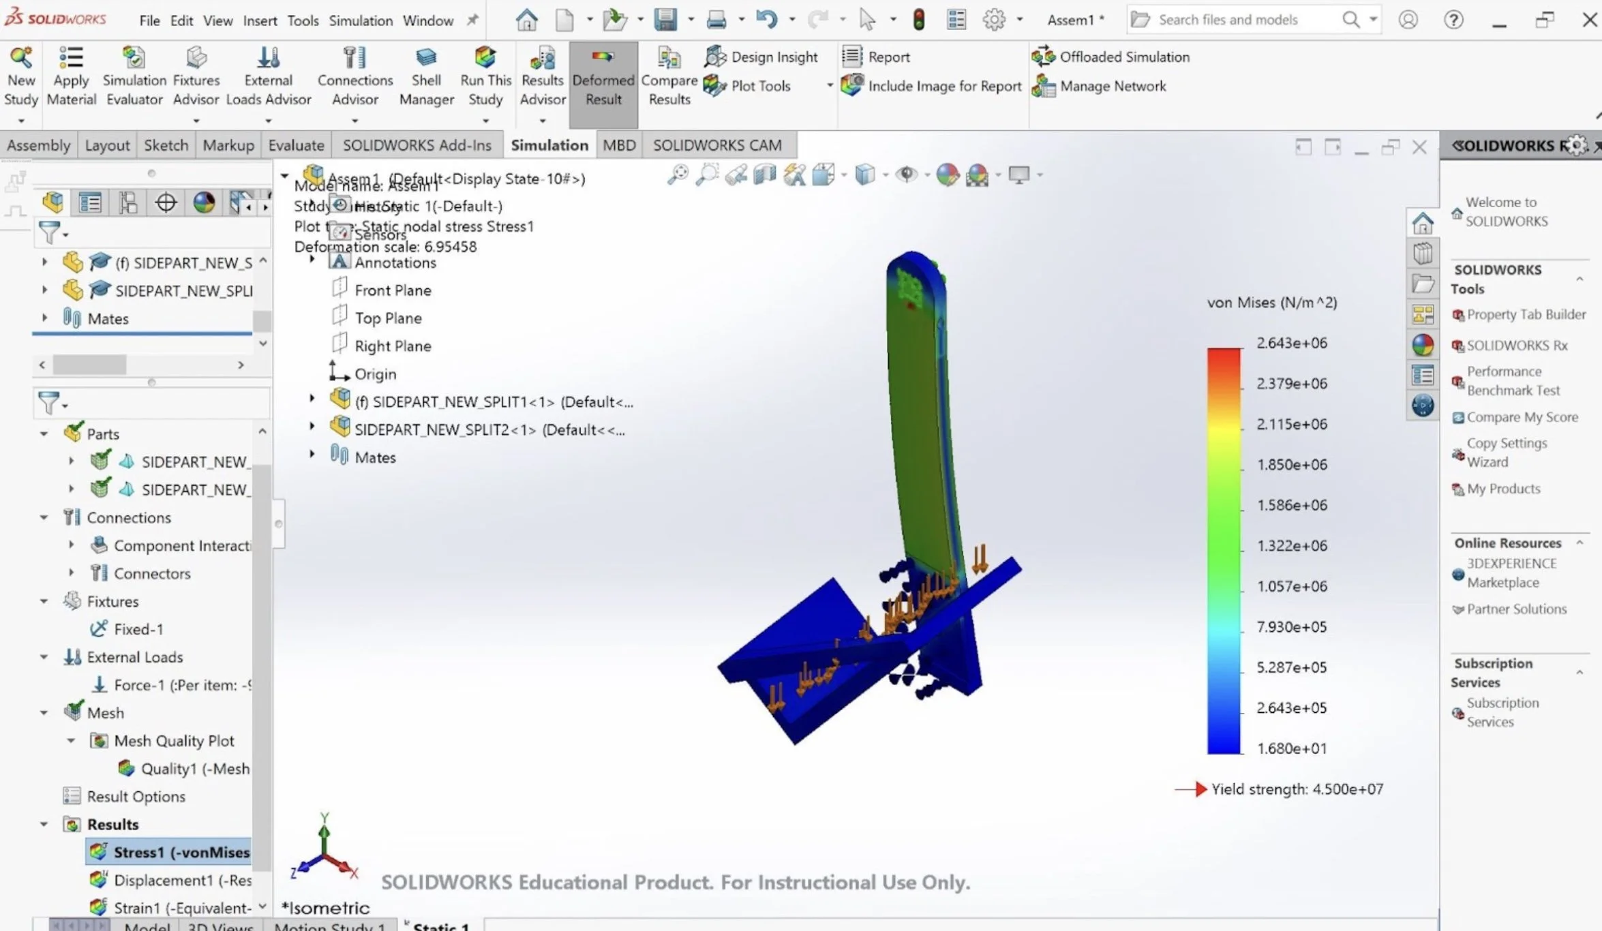
Task: Open the Simulation menu
Action: tap(360, 20)
